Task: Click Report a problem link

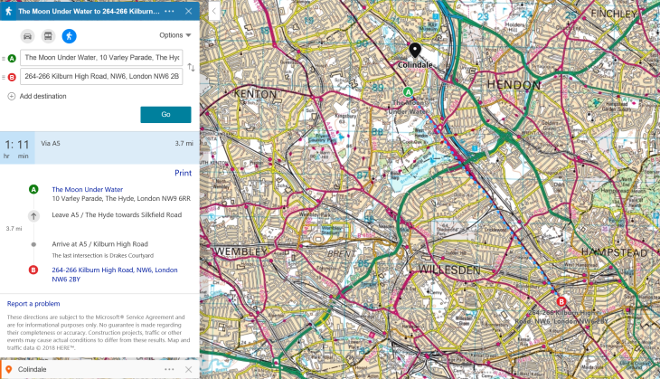Action: click(33, 304)
